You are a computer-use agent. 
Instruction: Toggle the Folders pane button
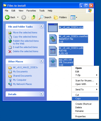point(60,17)
